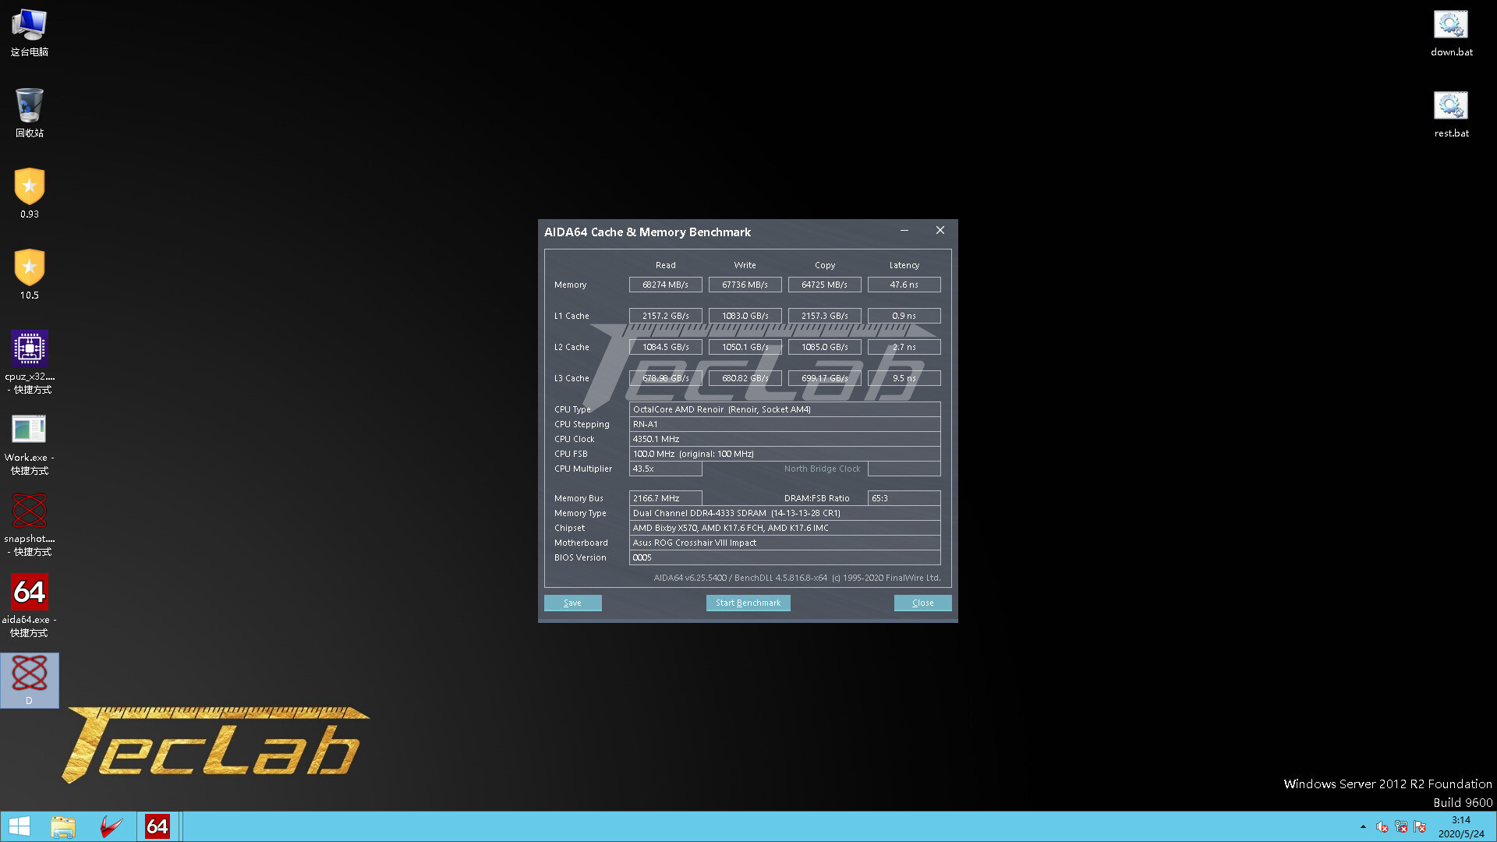Image resolution: width=1497 pixels, height=842 pixels.
Task: Open the taskbar clock showing 3:14
Action: tap(1461, 826)
